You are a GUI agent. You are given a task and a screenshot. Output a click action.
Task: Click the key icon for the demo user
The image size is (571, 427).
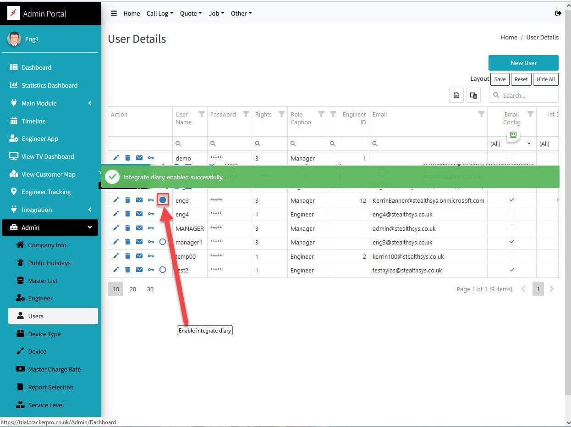click(151, 158)
